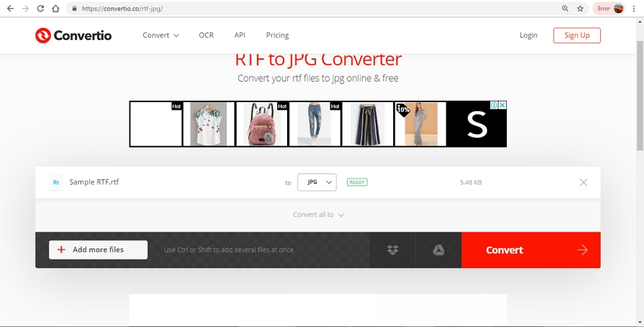This screenshot has width=644, height=327.
Task: Click the Login link
Action: pyautogui.click(x=528, y=36)
